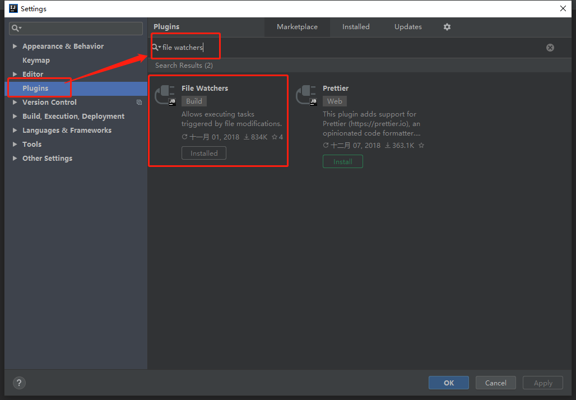Expand the Tools settings node
Image resolution: width=576 pixels, height=400 pixels.
click(15, 144)
